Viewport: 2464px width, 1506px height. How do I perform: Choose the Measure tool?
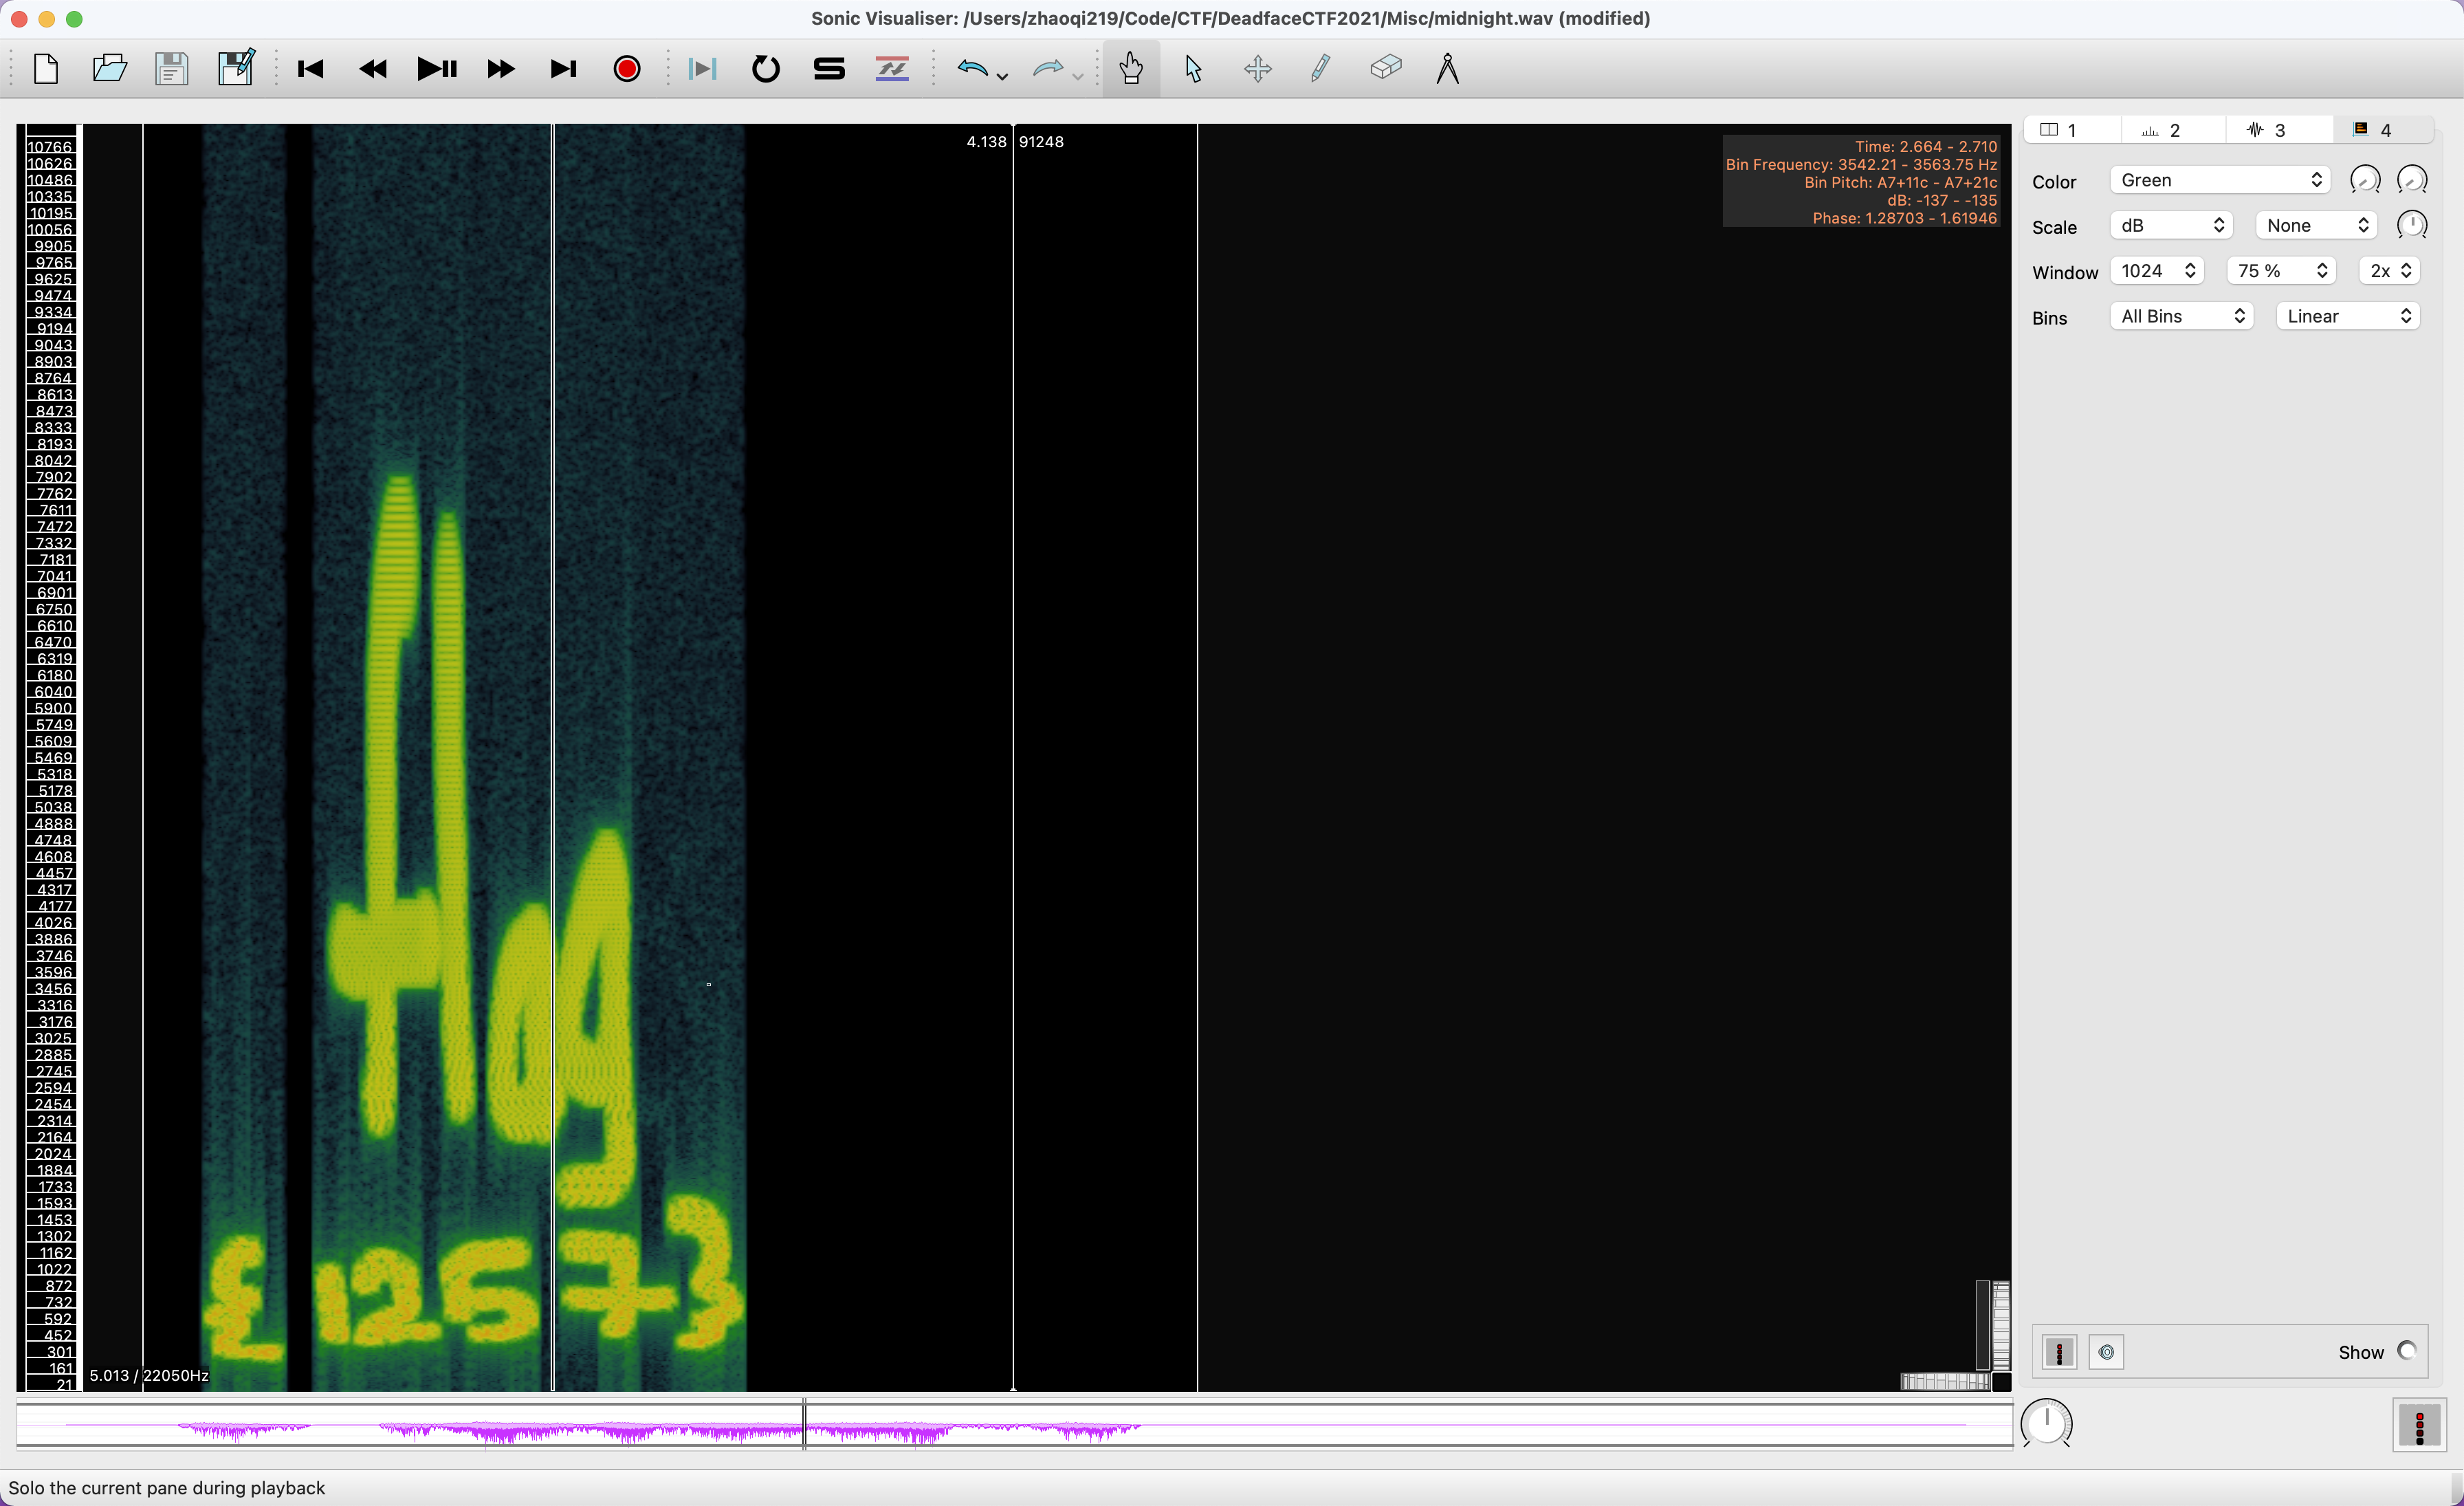pos(1447,69)
